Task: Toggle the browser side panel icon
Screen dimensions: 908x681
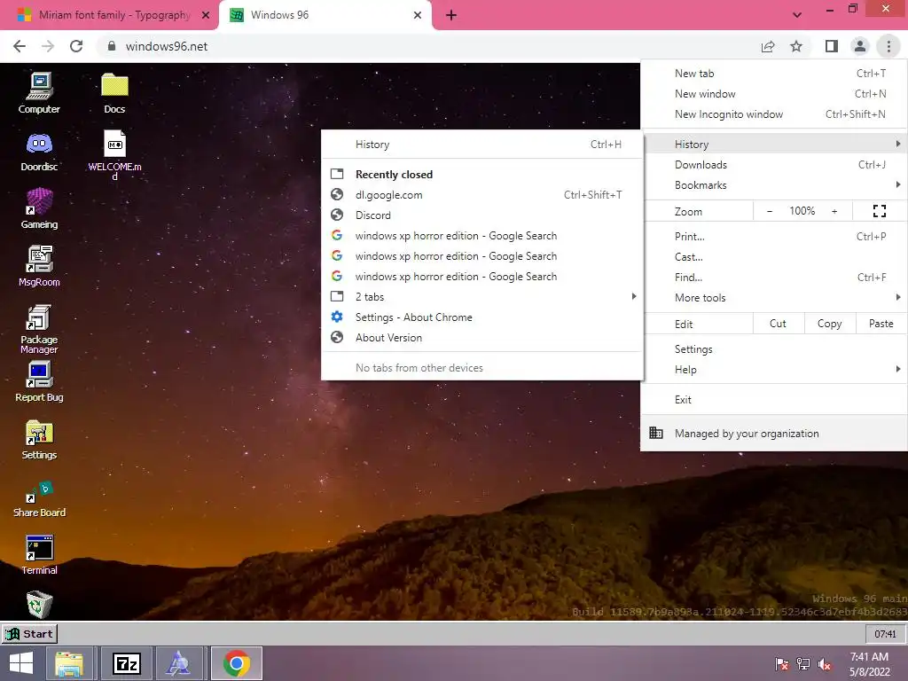Action: pyautogui.click(x=832, y=46)
